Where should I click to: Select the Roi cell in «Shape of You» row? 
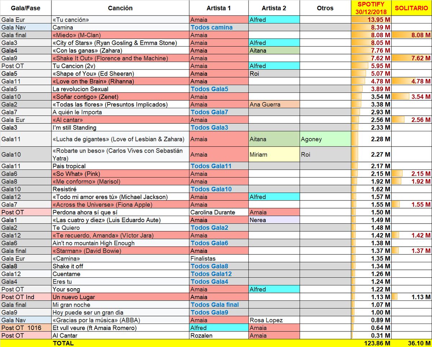point(274,74)
